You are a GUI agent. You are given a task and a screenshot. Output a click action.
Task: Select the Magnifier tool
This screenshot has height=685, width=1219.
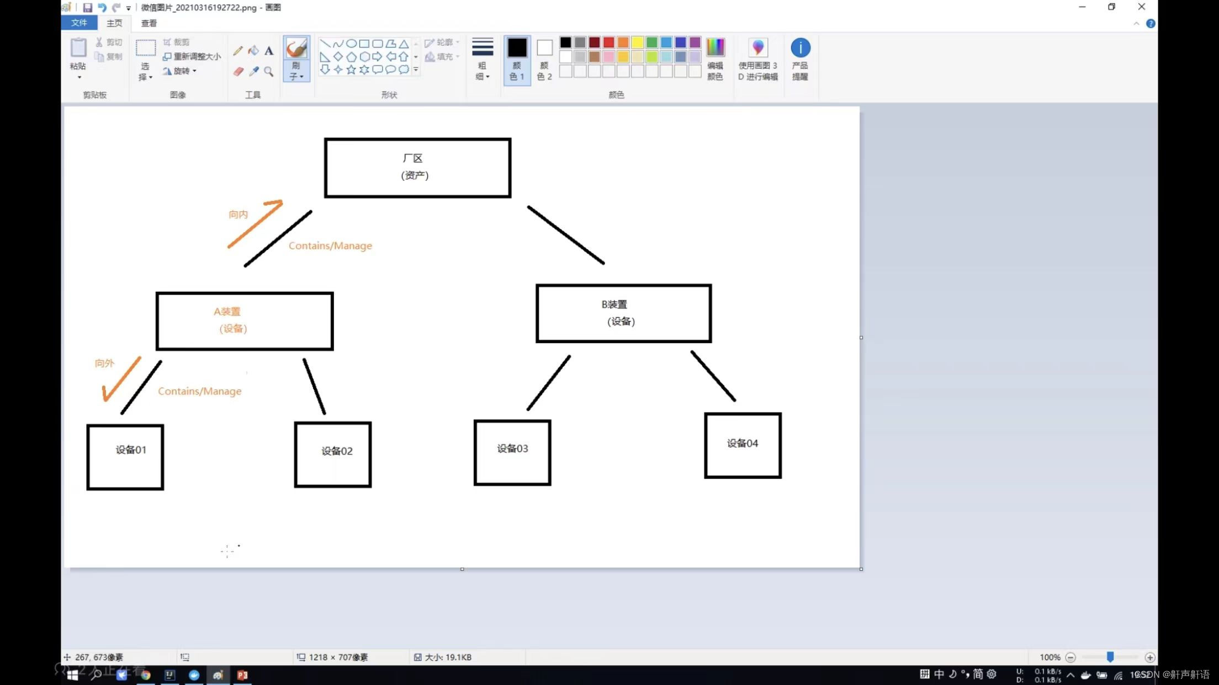[x=269, y=71]
